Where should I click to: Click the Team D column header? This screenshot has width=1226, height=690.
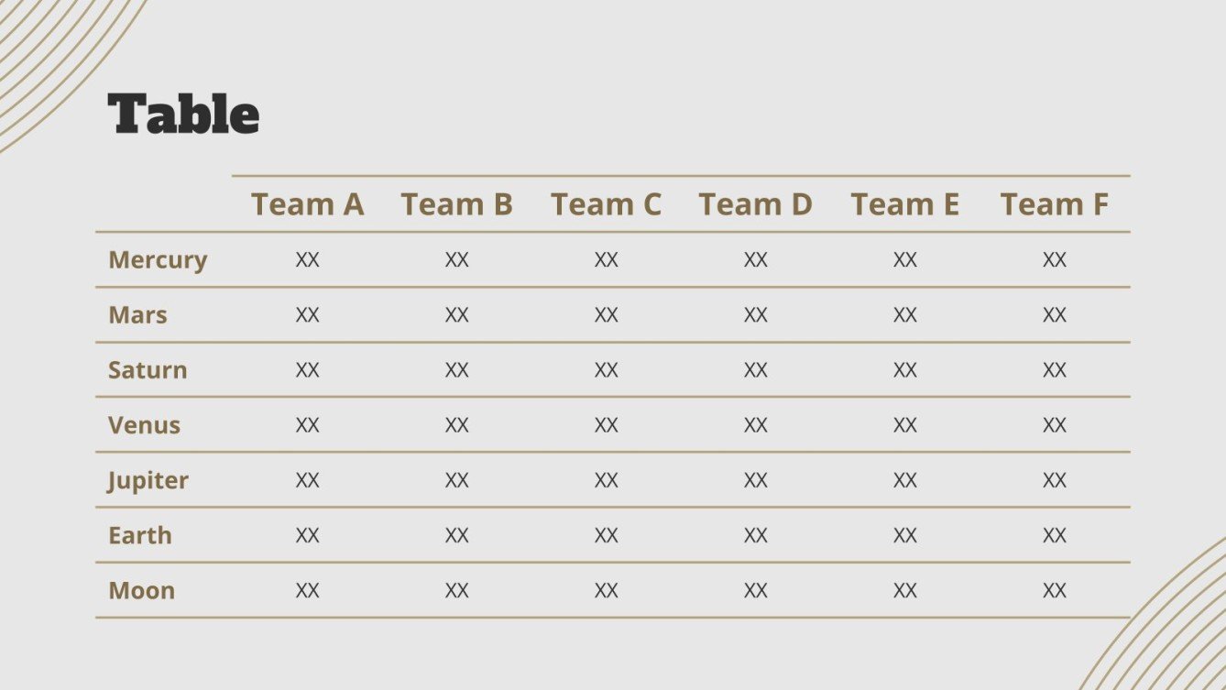755,204
